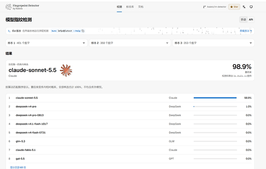Select the gpt-5.5 row name
This screenshot has height=169, width=266.
[x=20, y=159]
